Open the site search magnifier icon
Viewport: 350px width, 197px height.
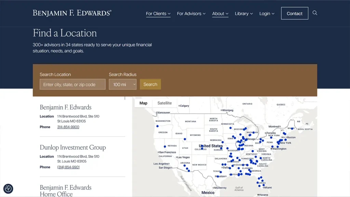315,13
